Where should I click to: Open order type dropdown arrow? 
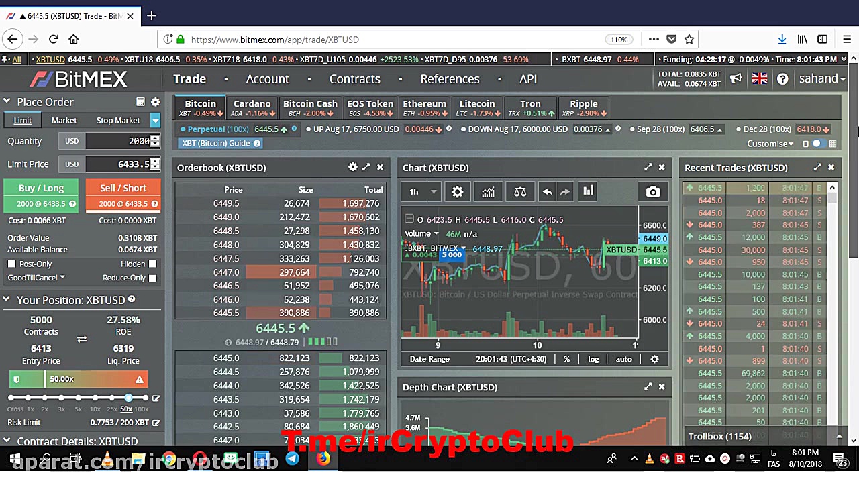click(156, 120)
